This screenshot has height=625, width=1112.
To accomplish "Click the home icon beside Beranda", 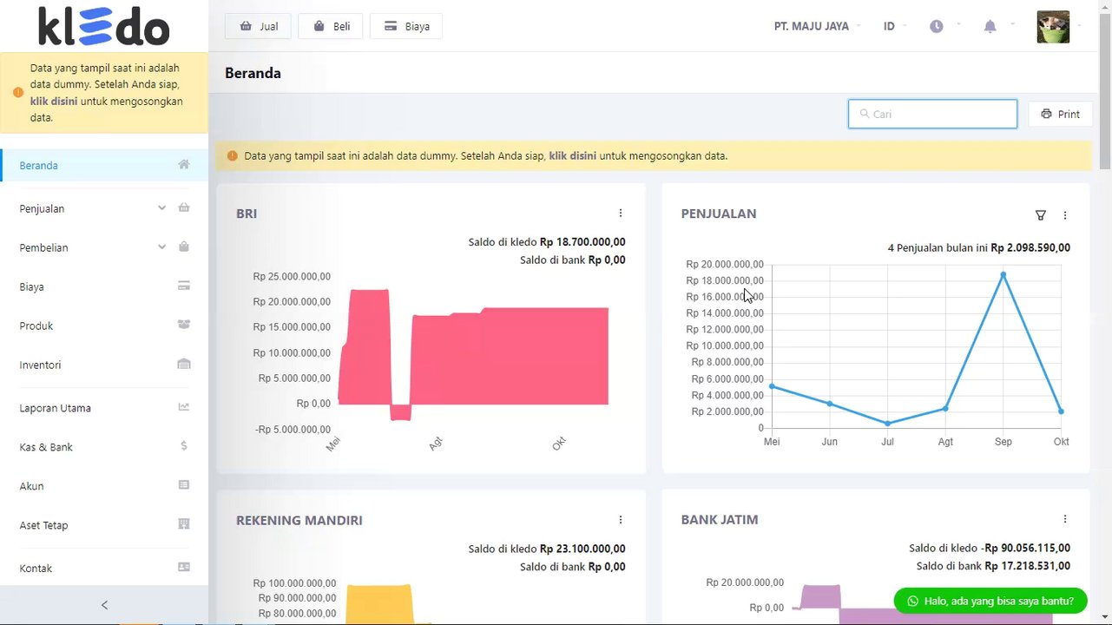I will [184, 164].
